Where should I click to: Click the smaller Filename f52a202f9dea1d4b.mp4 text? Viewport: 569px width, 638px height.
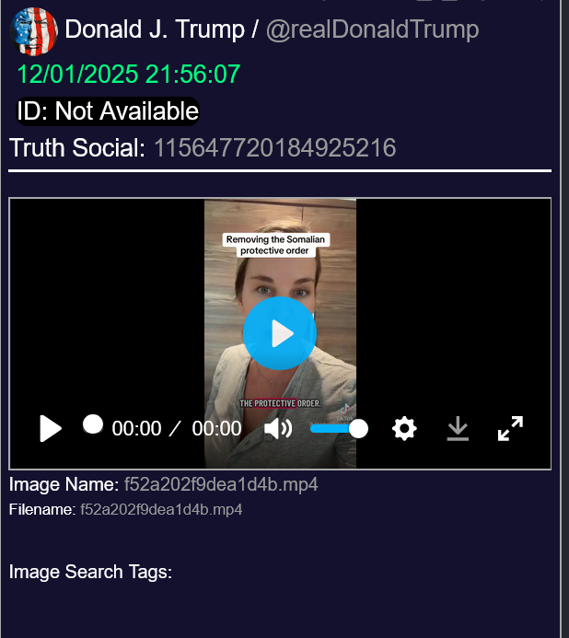161,509
